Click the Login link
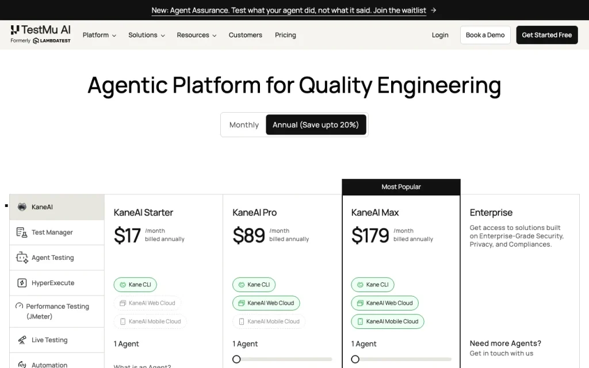 coord(440,35)
